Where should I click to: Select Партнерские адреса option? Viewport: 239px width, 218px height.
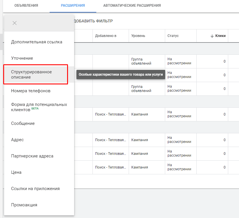pos(32,156)
